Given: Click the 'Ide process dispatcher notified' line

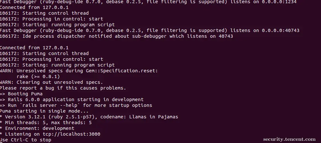Looking at the screenshot, I should 116,36.
